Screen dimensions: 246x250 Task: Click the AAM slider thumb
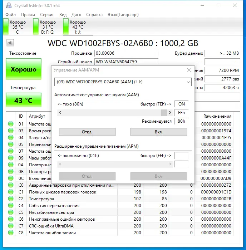point(164,113)
